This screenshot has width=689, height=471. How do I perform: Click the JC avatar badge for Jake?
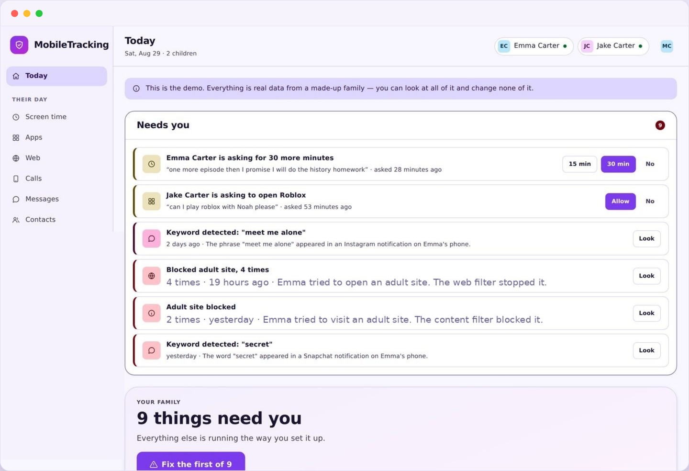(x=587, y=46)
